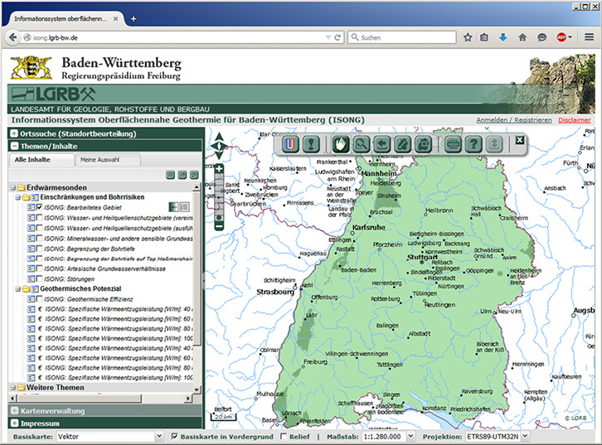
Task: Click the Anmelden / Registrieren link
Action: [x=513, y=120]
